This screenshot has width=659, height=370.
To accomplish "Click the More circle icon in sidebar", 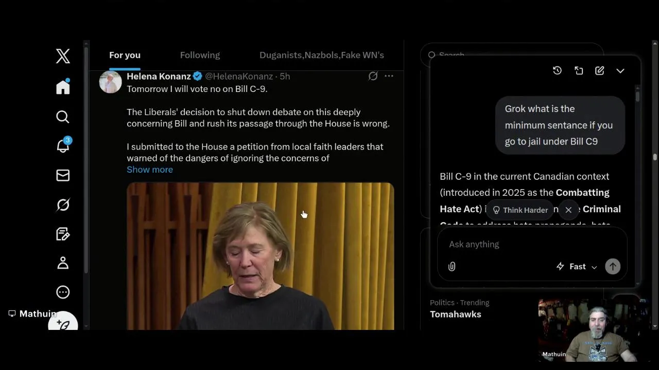I will [63, 292].
